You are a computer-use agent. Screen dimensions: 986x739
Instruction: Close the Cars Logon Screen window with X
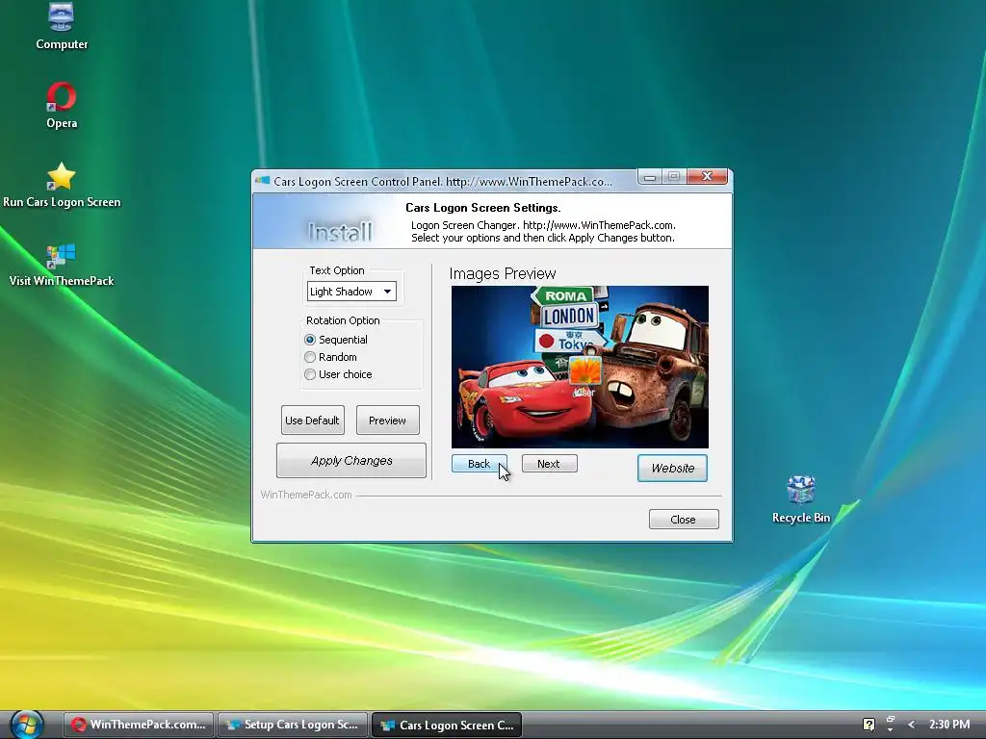pos(707,177)
